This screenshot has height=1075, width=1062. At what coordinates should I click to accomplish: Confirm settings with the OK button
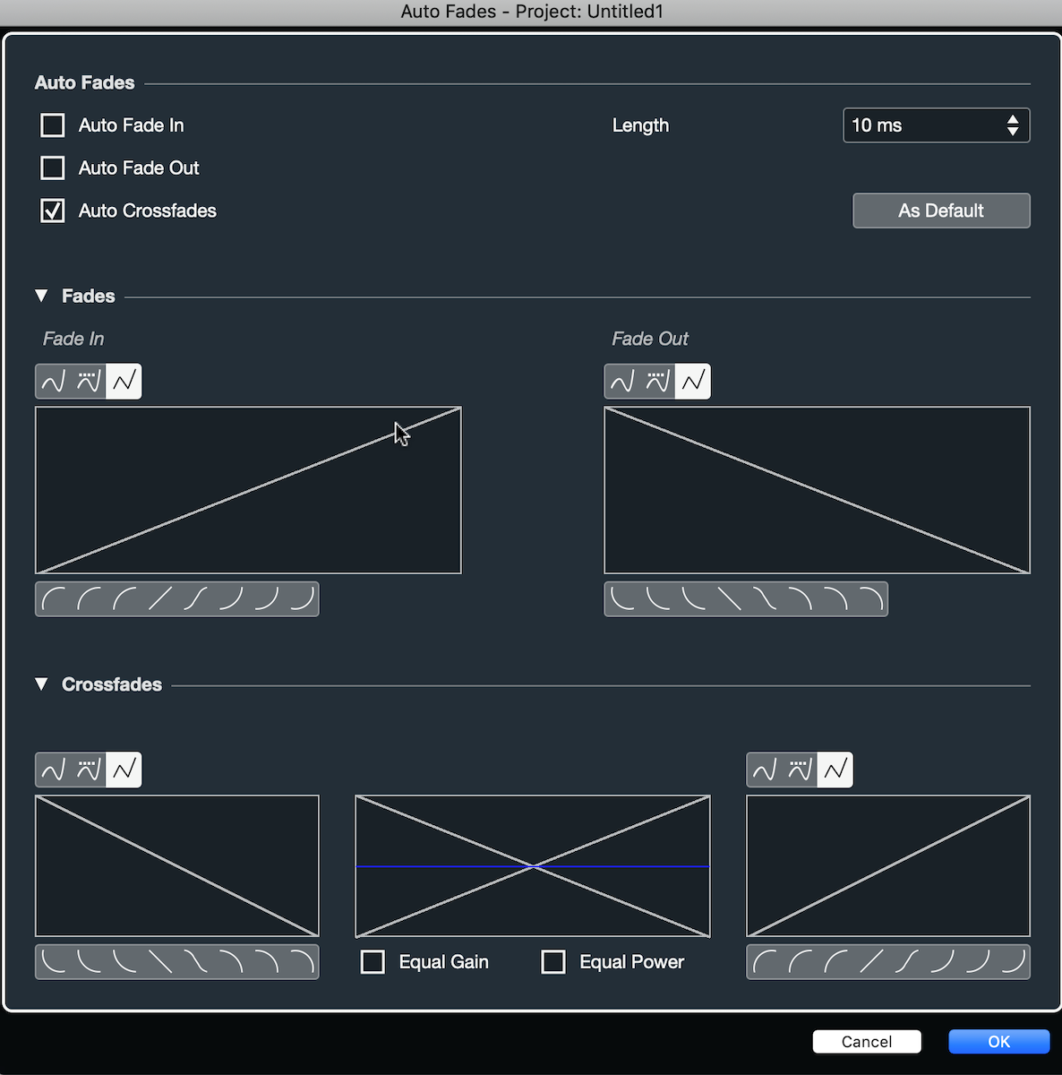pos(999,1041)
